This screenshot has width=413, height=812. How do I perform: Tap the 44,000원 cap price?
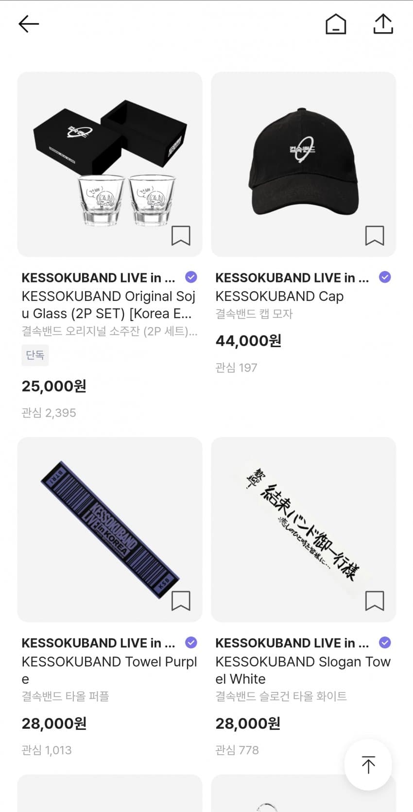pos(248,341)
